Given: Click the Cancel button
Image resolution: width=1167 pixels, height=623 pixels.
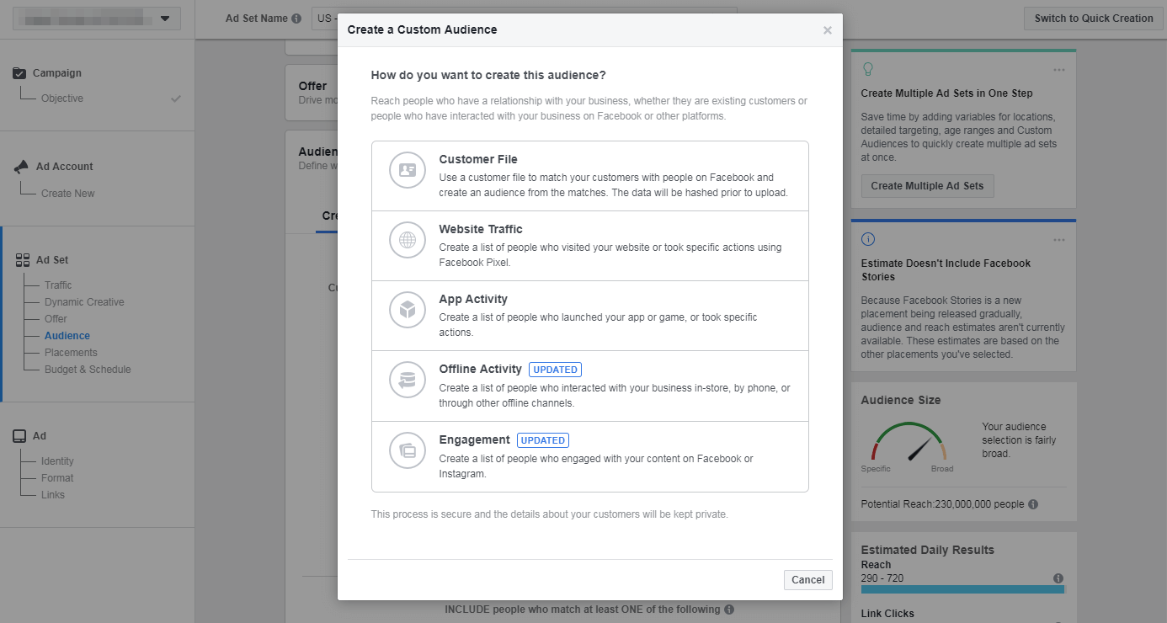Looking at the screenshot, I should [x=808, y=580].
